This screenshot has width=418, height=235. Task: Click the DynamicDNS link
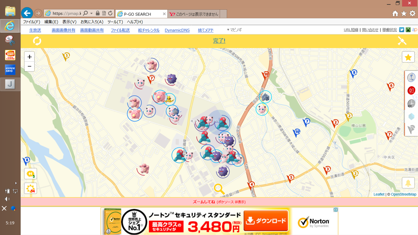[177, 30]
